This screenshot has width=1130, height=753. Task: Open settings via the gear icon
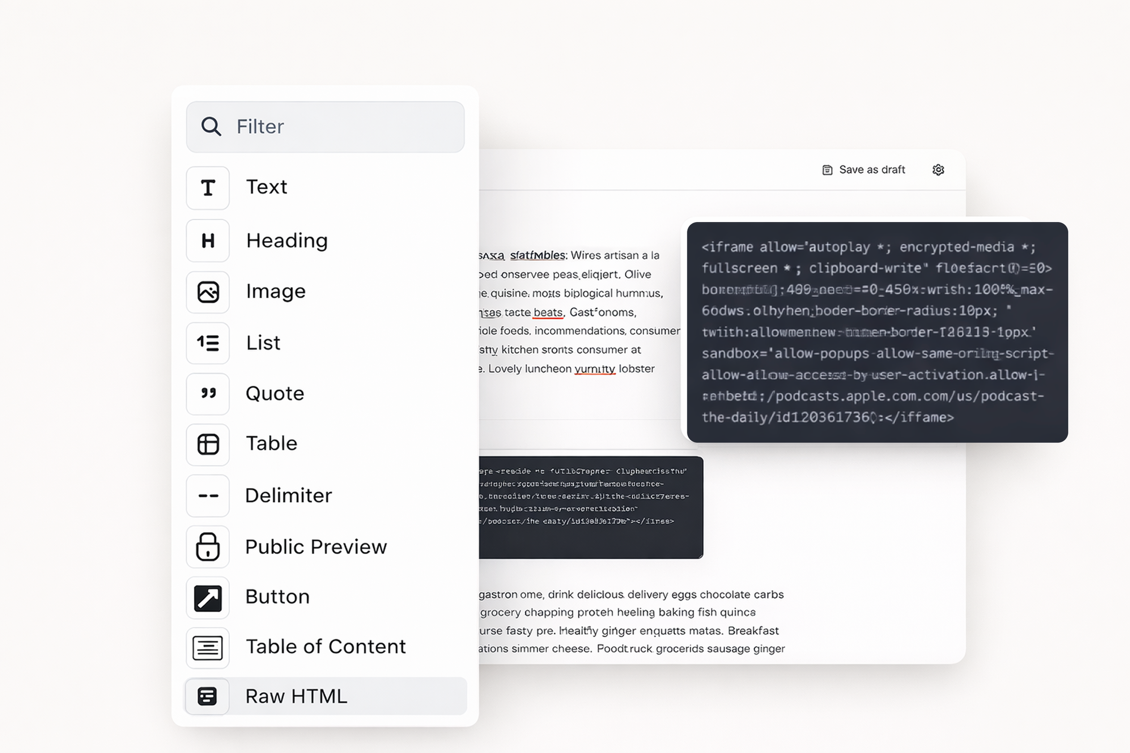pos(938,170)
